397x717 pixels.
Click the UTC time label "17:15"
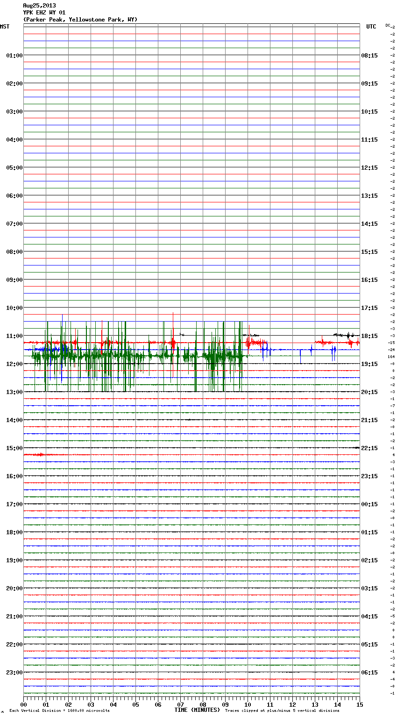[x=369, y=308]
